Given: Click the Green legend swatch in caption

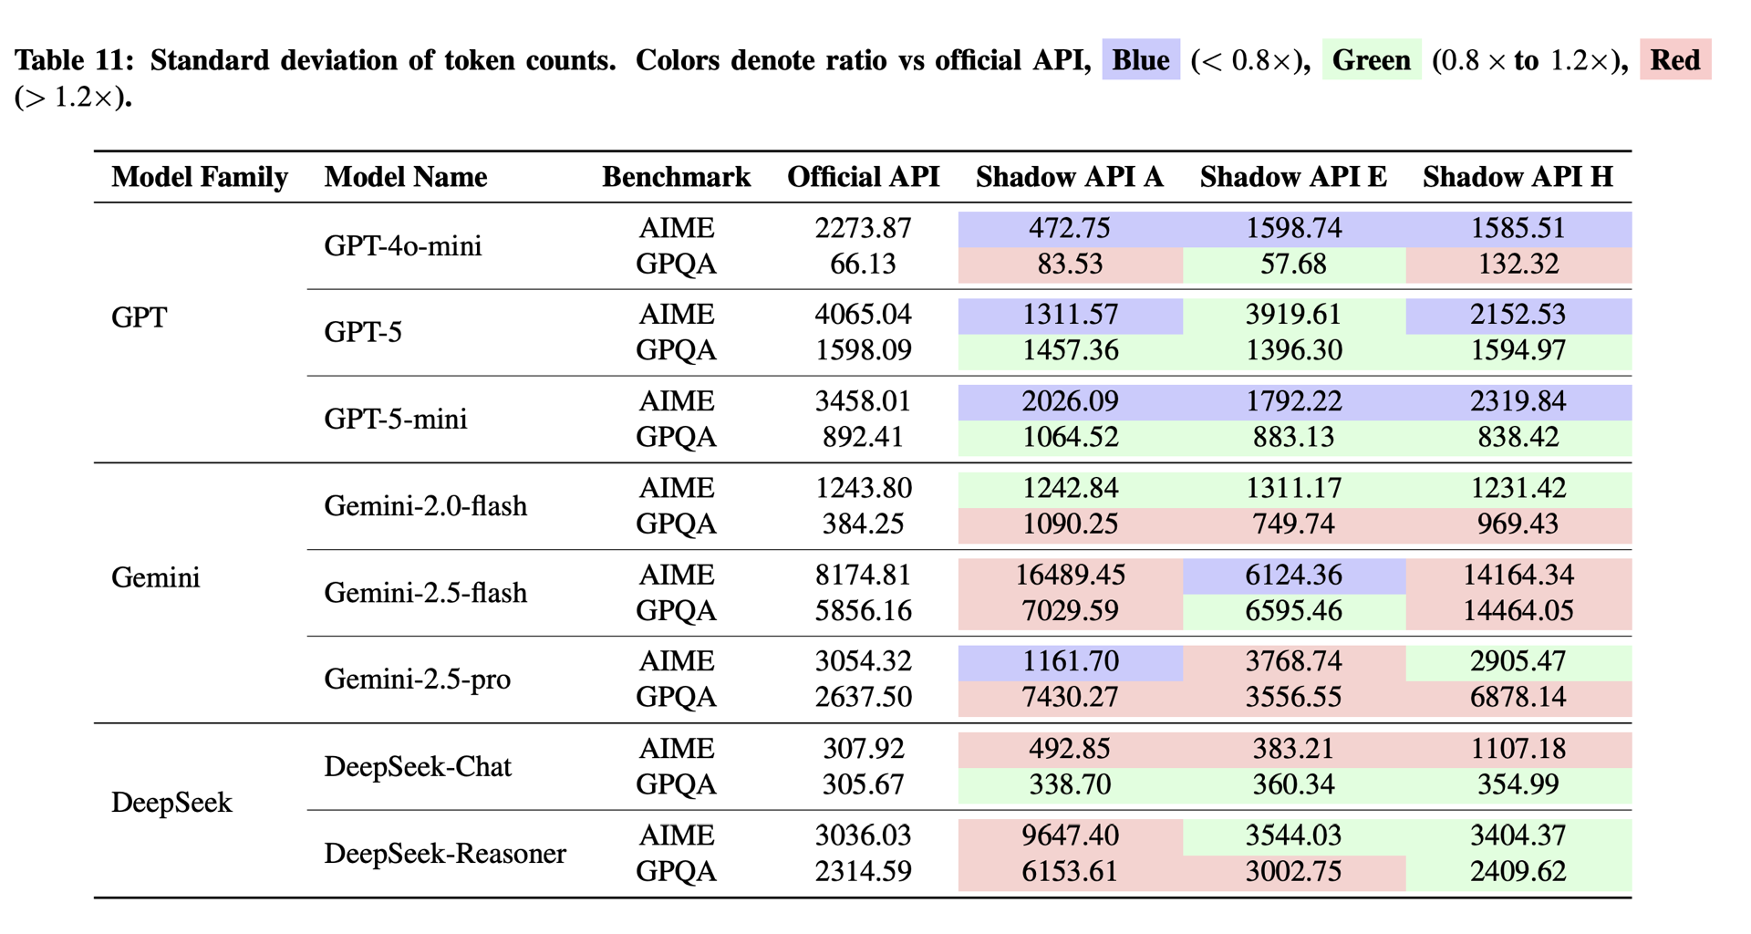Looking at the screenshot, I should [1371, 60].
